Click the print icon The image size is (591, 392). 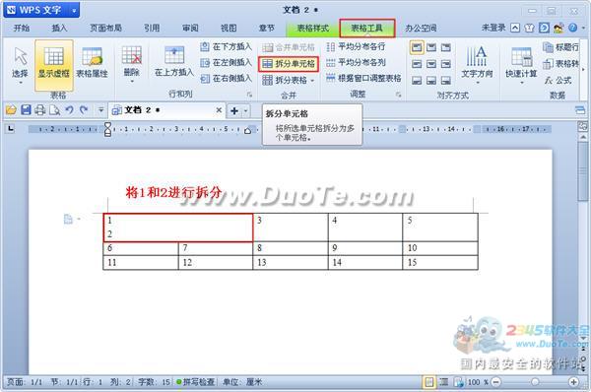(40, 110)
